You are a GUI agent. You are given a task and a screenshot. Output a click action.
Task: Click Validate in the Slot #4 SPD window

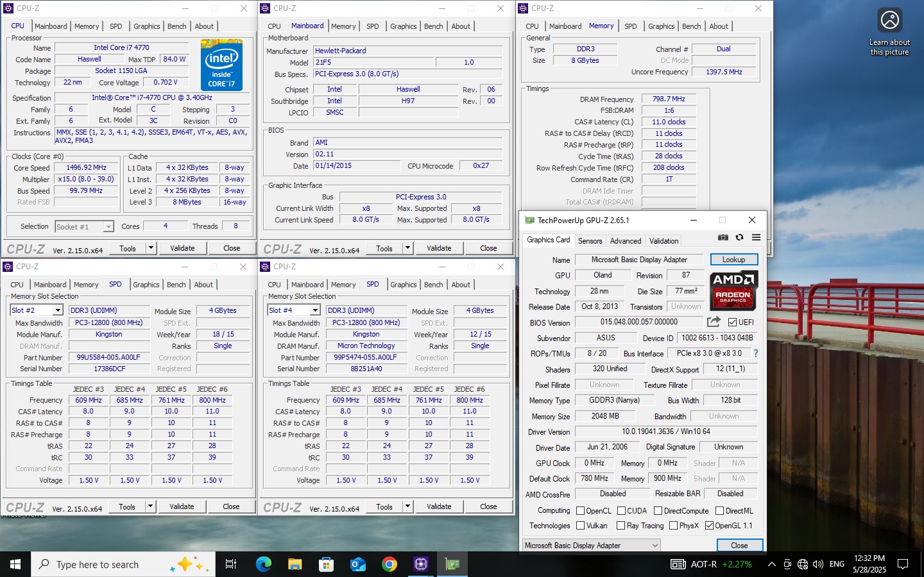[439, 506]
